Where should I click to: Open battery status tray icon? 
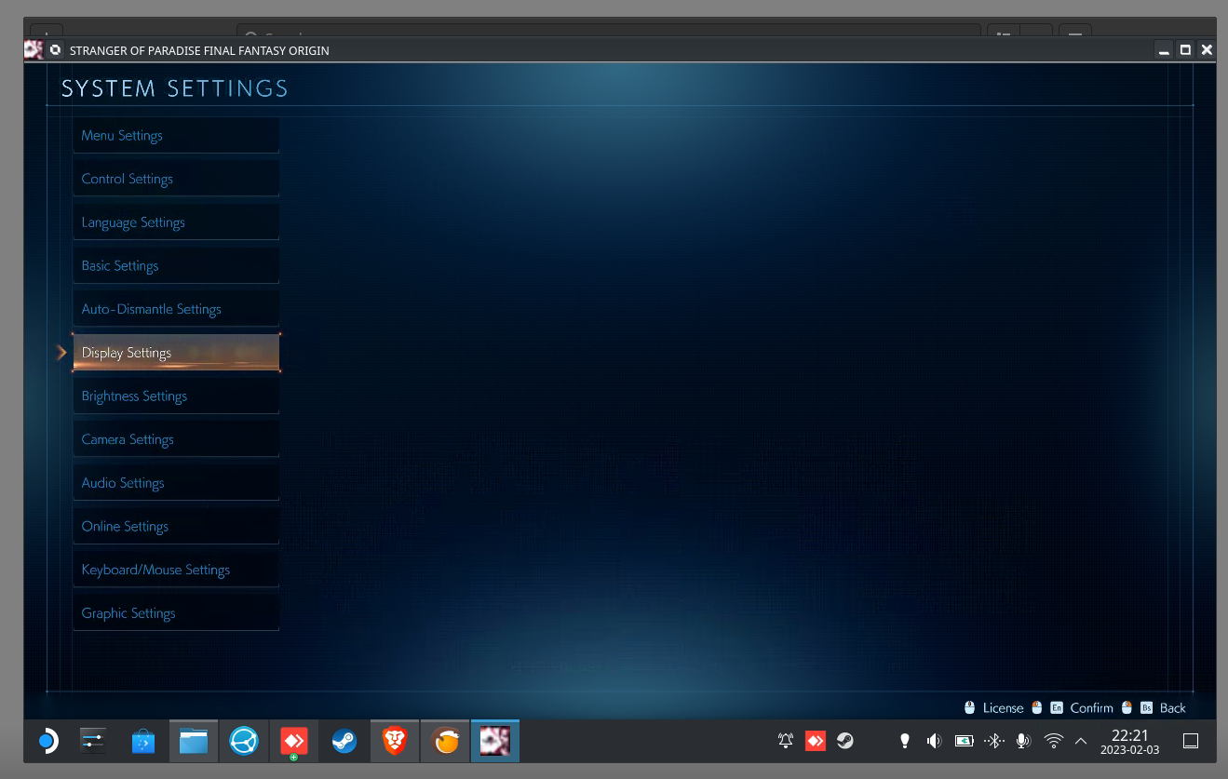tap(964, 741)
